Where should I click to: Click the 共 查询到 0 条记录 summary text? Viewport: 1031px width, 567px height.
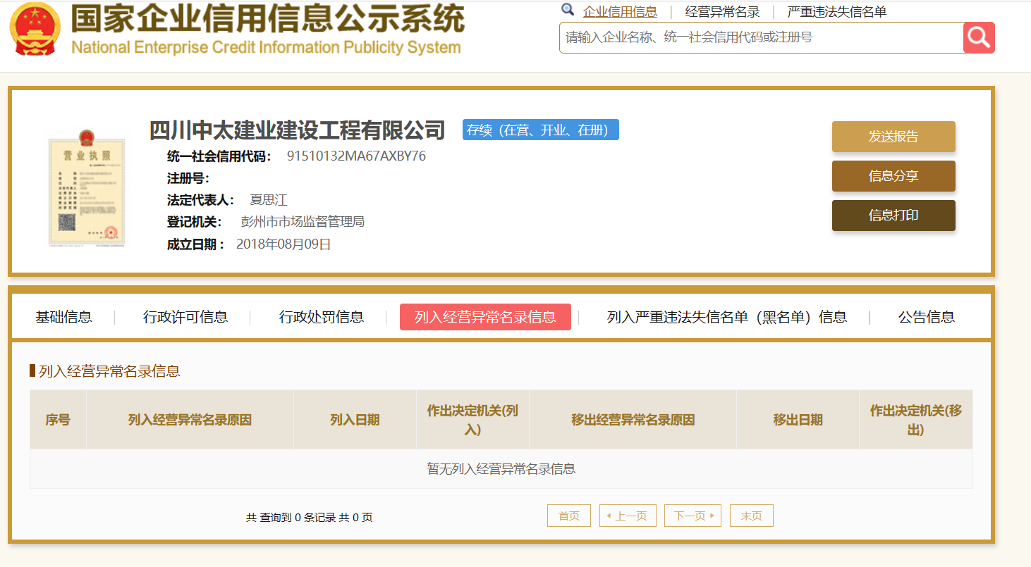pos(310,518)
